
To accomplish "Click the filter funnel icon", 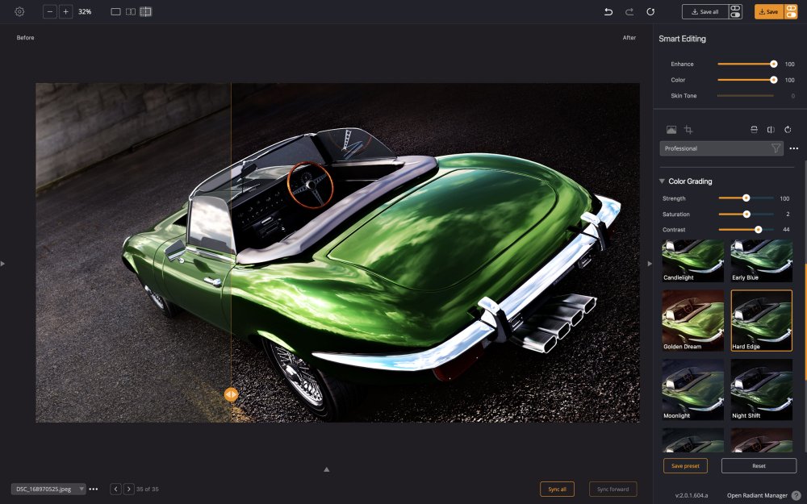I will 776,148.
